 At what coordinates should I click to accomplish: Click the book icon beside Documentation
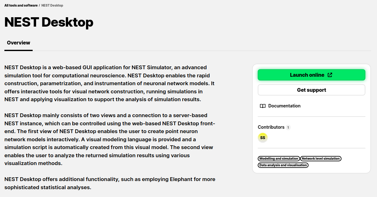click(263, 106)
